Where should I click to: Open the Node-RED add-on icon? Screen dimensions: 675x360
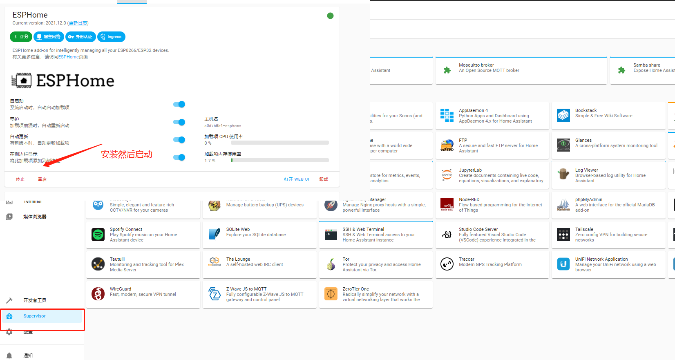coord(447,205)
